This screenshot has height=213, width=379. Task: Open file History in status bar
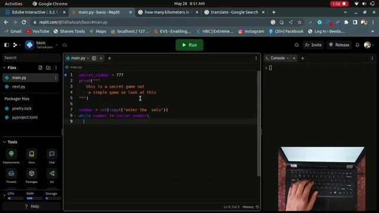250,207
